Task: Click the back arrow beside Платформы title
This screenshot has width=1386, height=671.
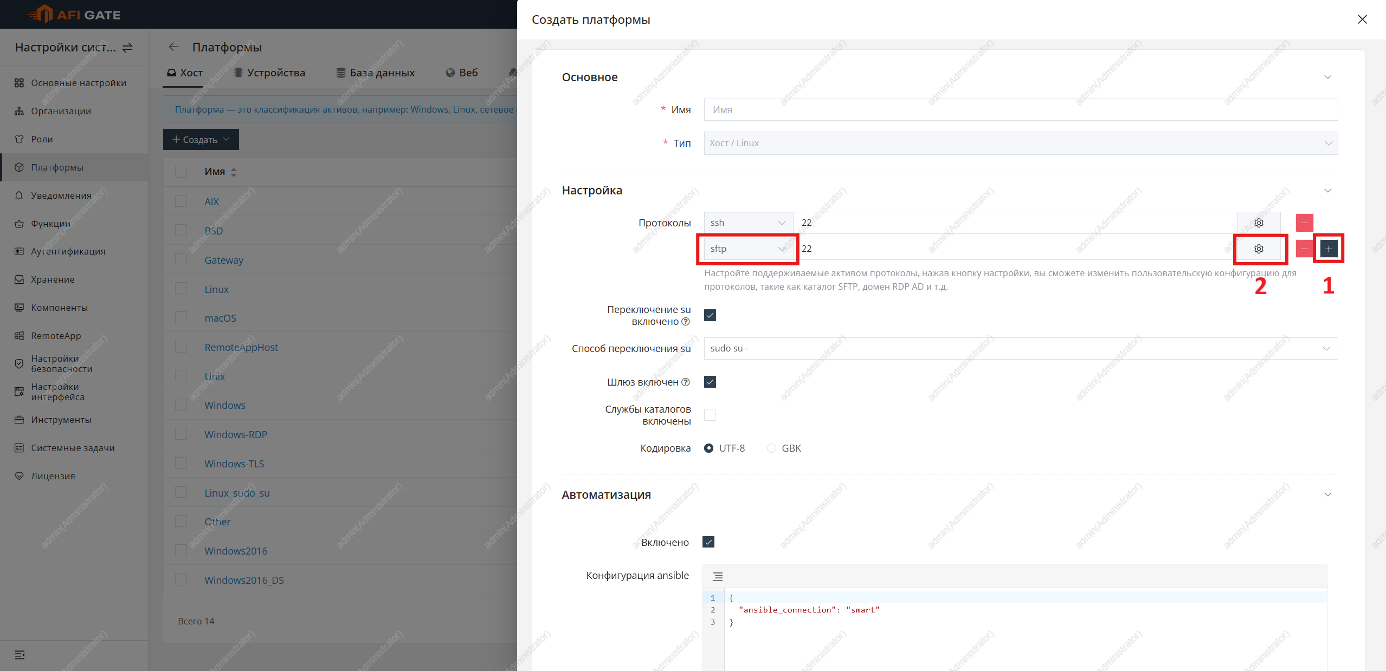Action: click(173, 47)
